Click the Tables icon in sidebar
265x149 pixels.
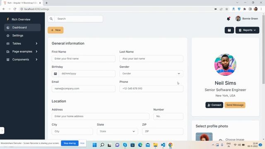click(8, 43)
